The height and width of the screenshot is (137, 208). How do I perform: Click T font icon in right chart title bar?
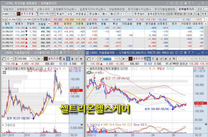(189, 53)
